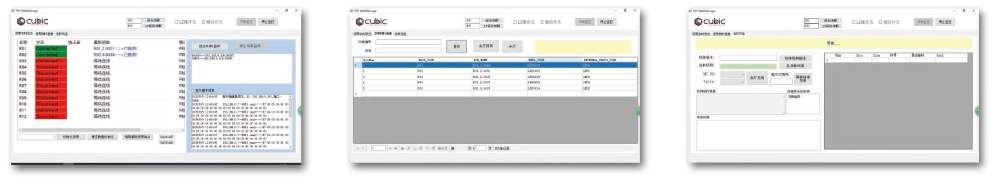This screenshot has height=180, width=996.
Task: Open the MC NO dropdown
Action: (732, 74)
